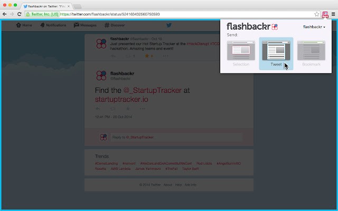Open more options on the main tweet
Viewport: 338px width, 211px height.
(x=143, y=109)
